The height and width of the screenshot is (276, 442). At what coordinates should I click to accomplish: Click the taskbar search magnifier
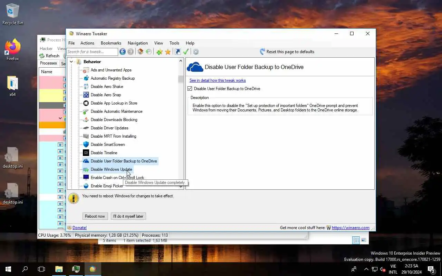[x=25, y=269]
